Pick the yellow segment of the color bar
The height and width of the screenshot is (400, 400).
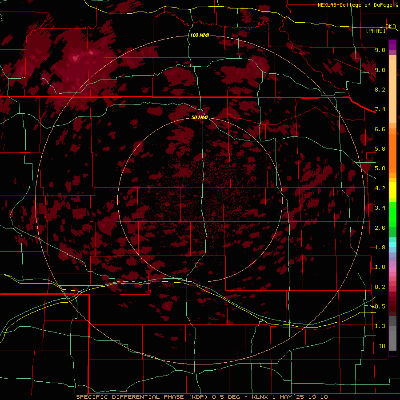click(x=392, y=190)
